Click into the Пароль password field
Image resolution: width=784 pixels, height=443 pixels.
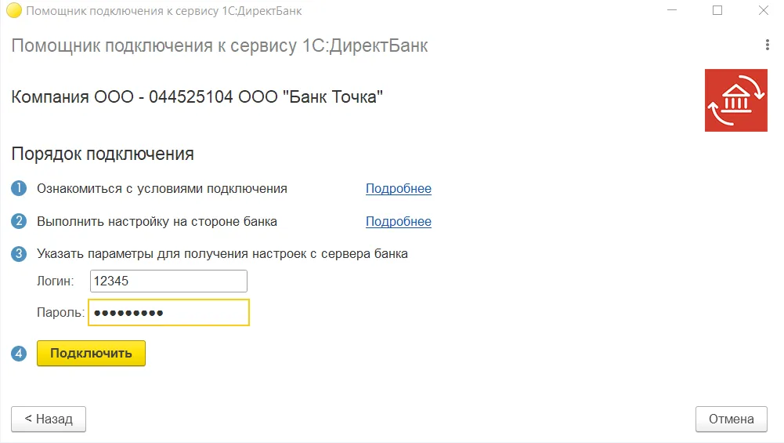point(168,313)
